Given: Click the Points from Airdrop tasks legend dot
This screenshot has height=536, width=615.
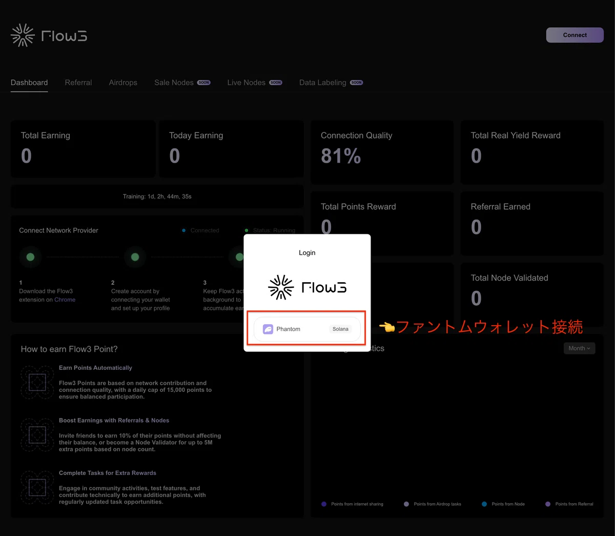Looking at the screenshot, I should (406, 504).
